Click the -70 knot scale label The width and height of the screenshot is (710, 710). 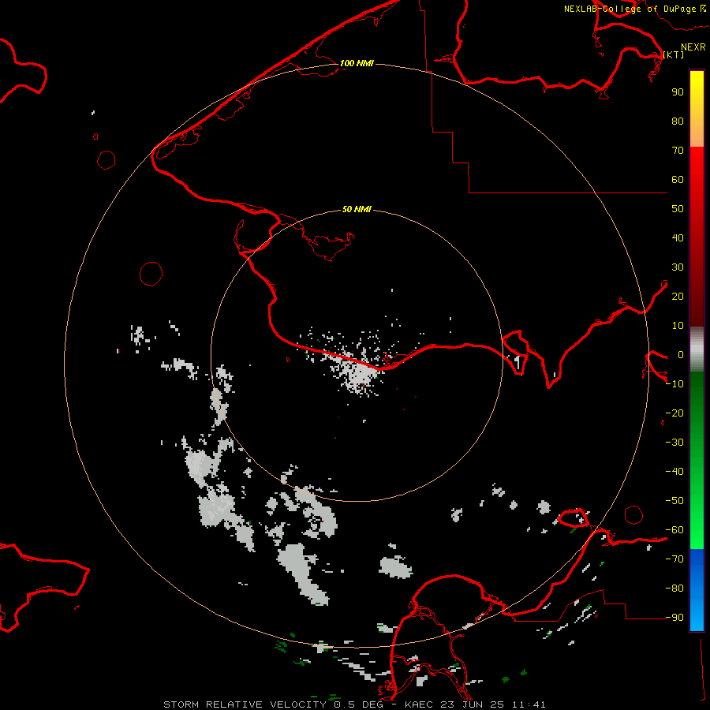[674, 559]
